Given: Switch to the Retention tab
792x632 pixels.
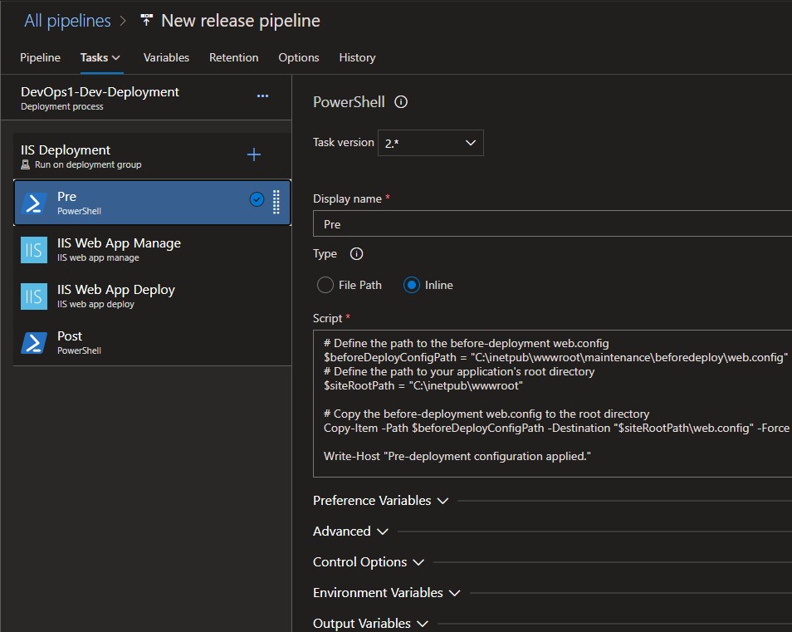Looking at the screenshot, I should click(x=234, y=57).
